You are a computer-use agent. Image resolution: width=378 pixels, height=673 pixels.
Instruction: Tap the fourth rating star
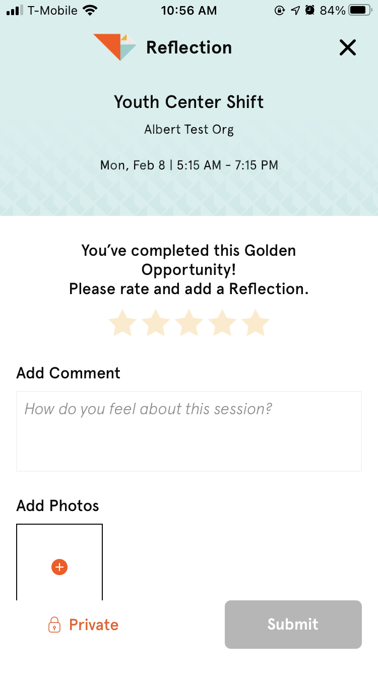(223, 323)
